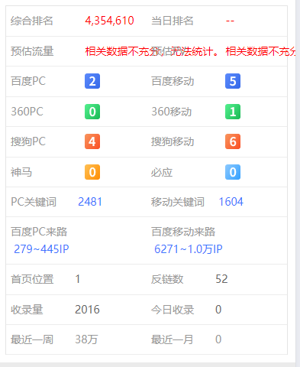
Task: Click the 当日排名 label
Action: point(173,21)
